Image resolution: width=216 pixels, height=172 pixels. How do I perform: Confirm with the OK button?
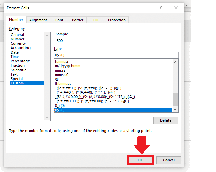coord(140,160)
